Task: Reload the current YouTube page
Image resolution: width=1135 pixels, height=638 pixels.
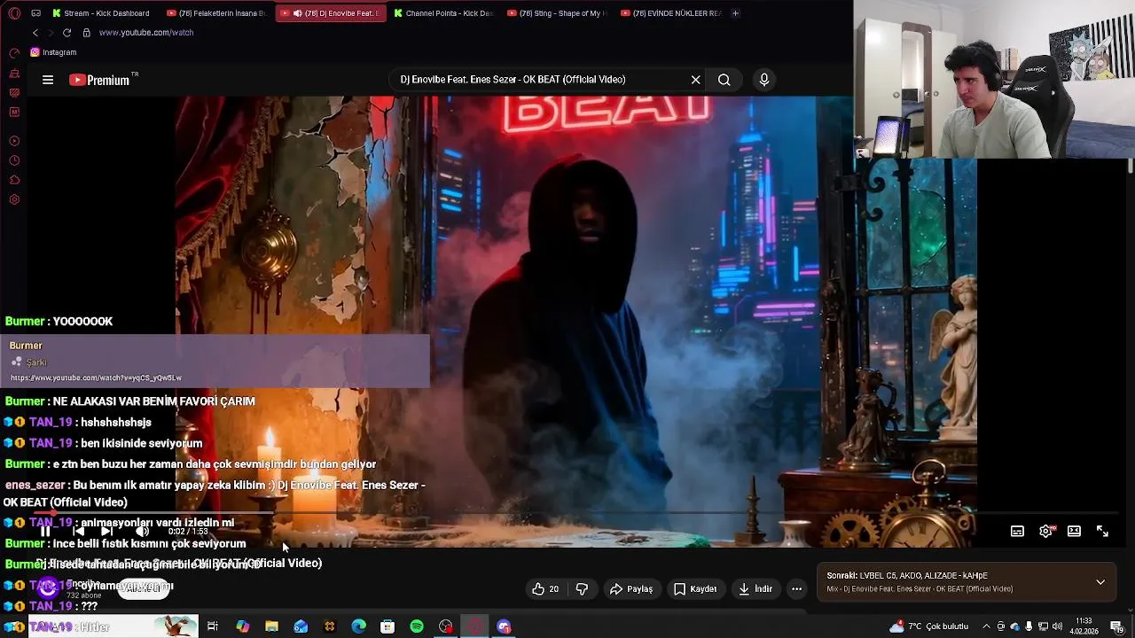Action: (67, 33)
